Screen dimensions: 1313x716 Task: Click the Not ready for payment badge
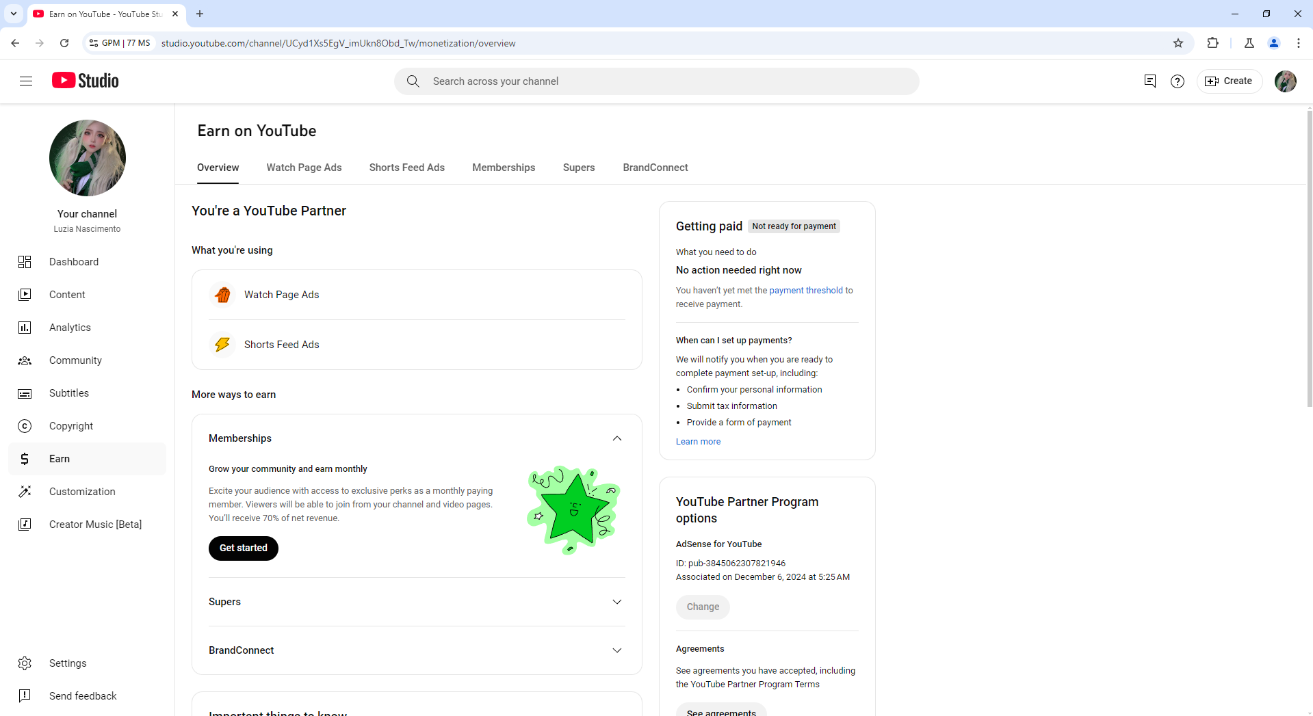[794, 226]
